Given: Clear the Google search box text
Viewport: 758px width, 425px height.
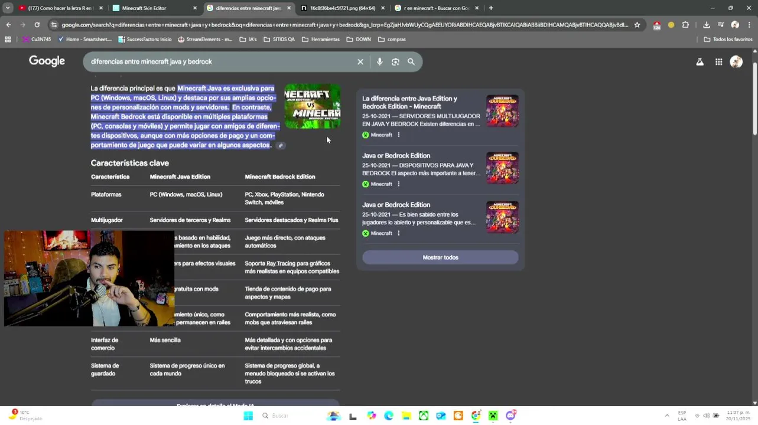Looking at the screenshot, I should pyautogui.click(x=360, y=61).
